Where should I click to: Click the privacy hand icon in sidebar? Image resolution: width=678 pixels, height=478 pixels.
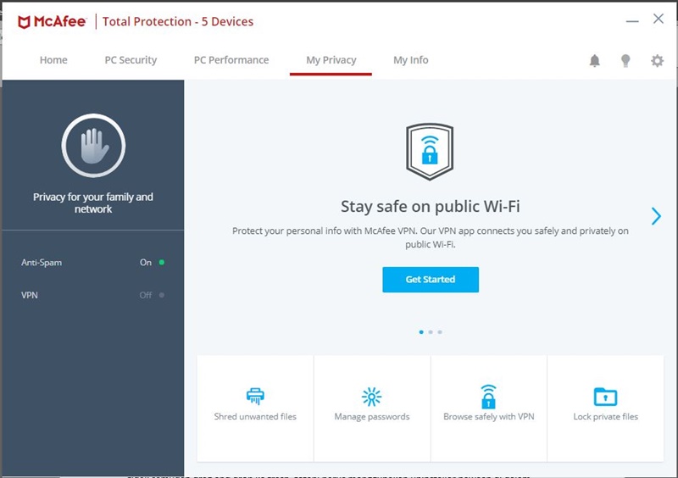pos(93,145)
